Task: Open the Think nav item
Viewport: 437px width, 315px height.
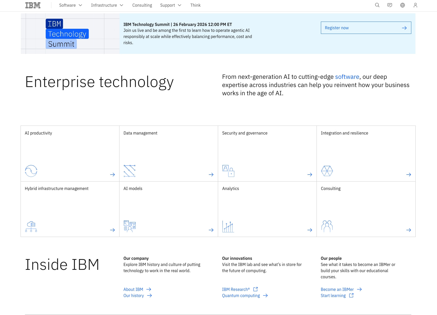Action: pos(195,5)
